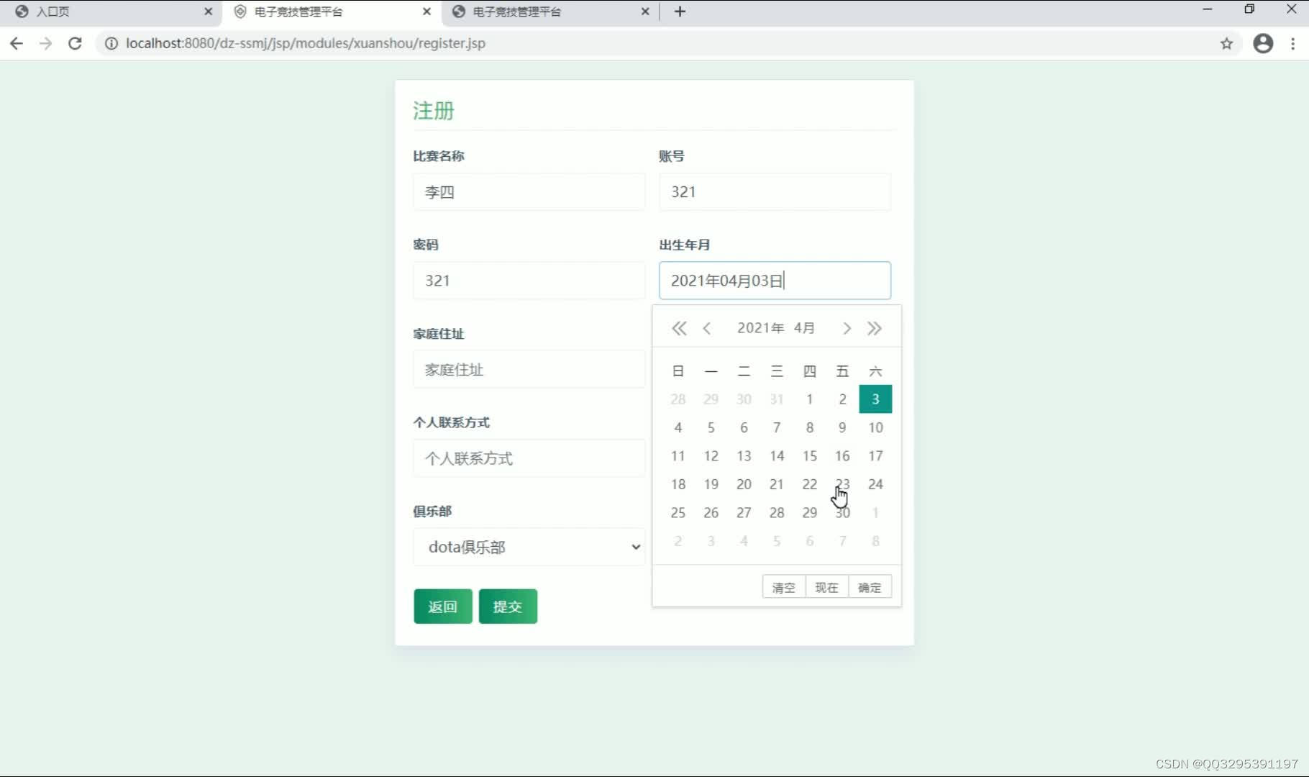The height and width of the screenshot is (777, 1309).
Task: Pick April 6 in the calendar
Action: pyautogui.click(x=744, y=427)
